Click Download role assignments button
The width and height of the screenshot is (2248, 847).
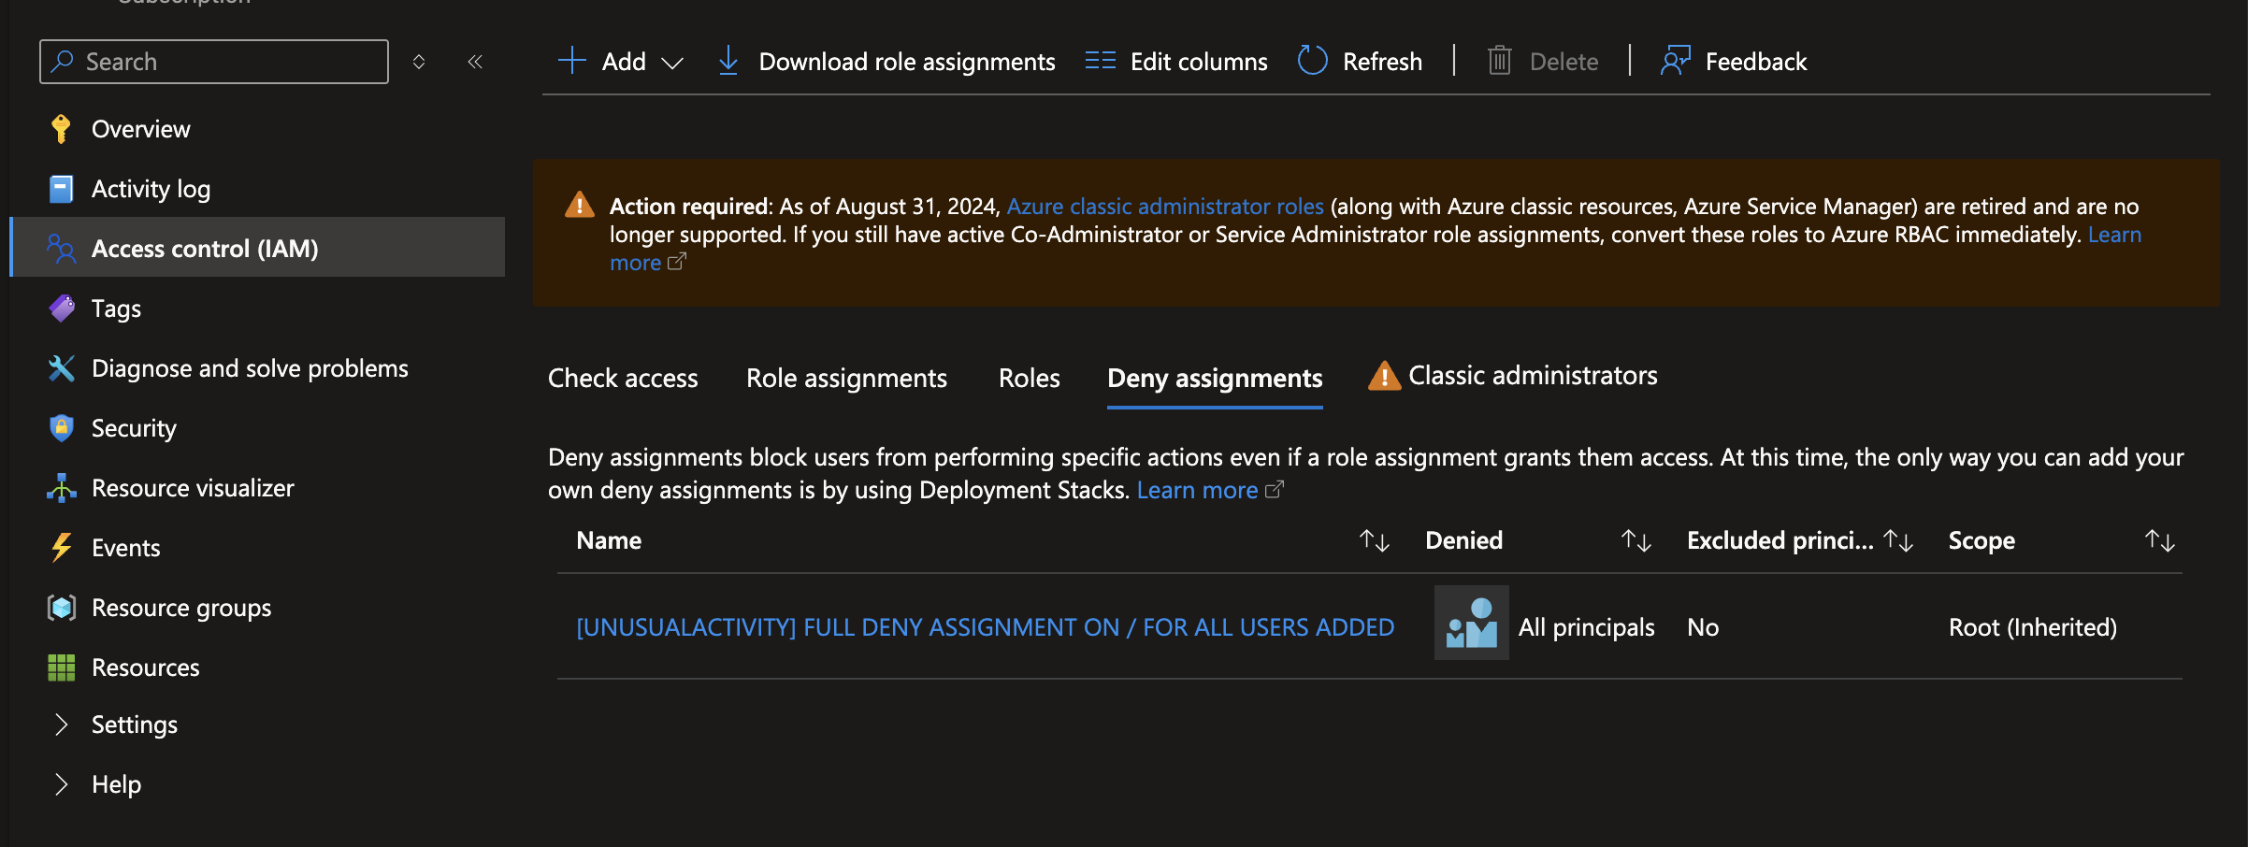[x=886, y=62]
